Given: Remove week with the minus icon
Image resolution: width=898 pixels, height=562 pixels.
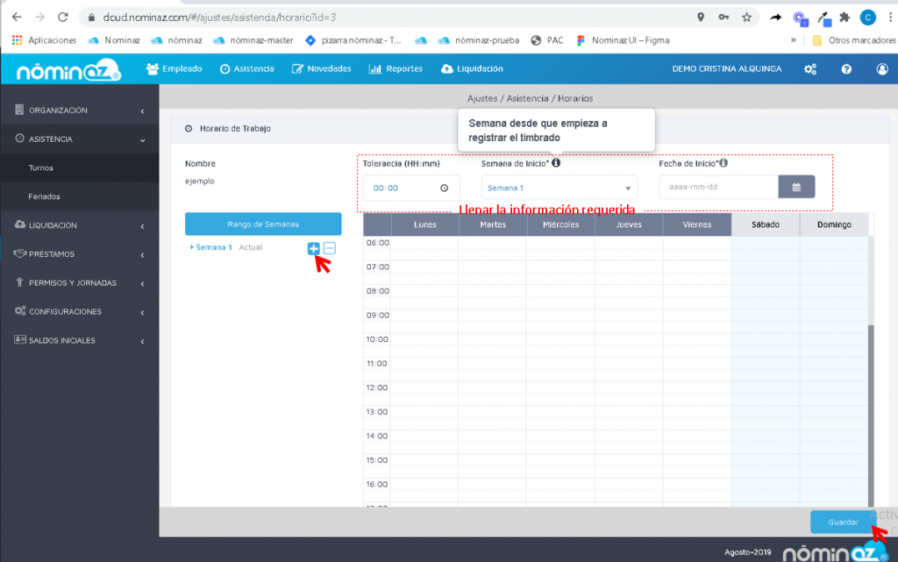Looking at the screenshot, I should click(330, 248).
